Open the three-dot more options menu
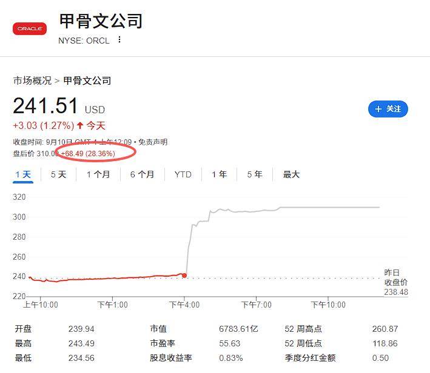430x373 pixels. pos(119,39)
